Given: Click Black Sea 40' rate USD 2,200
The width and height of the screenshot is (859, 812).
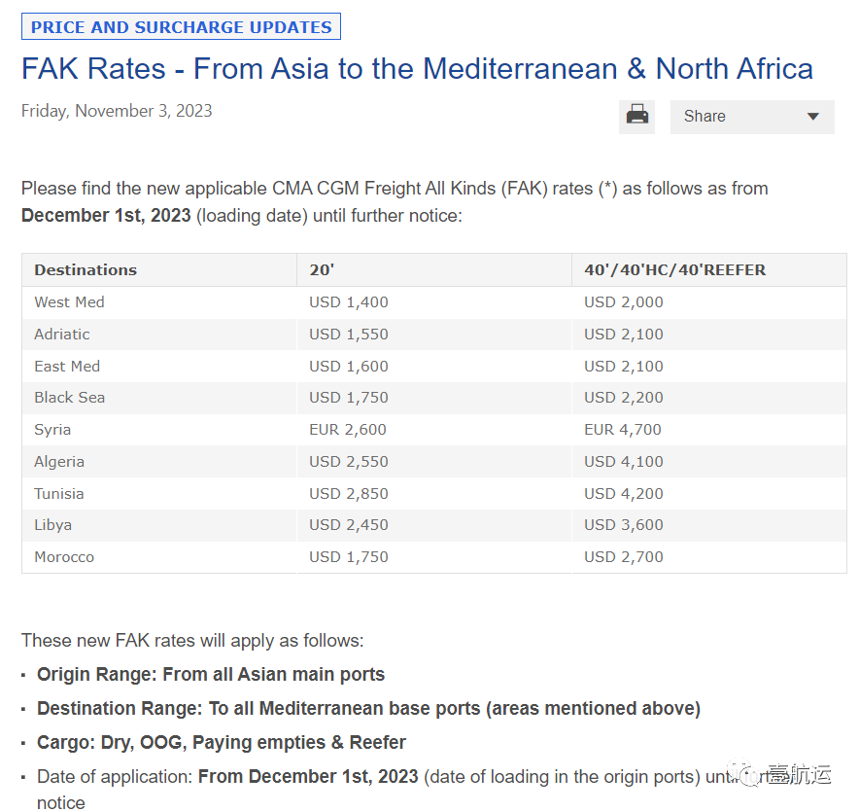Looking at the screenshot, I should coord(624,398).
